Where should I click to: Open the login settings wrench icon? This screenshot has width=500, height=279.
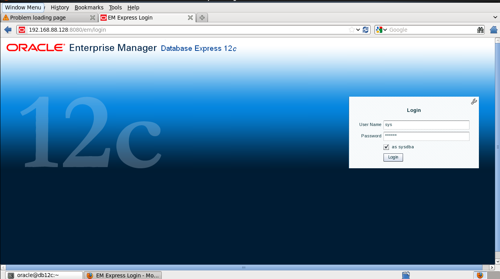pos(474,102)
